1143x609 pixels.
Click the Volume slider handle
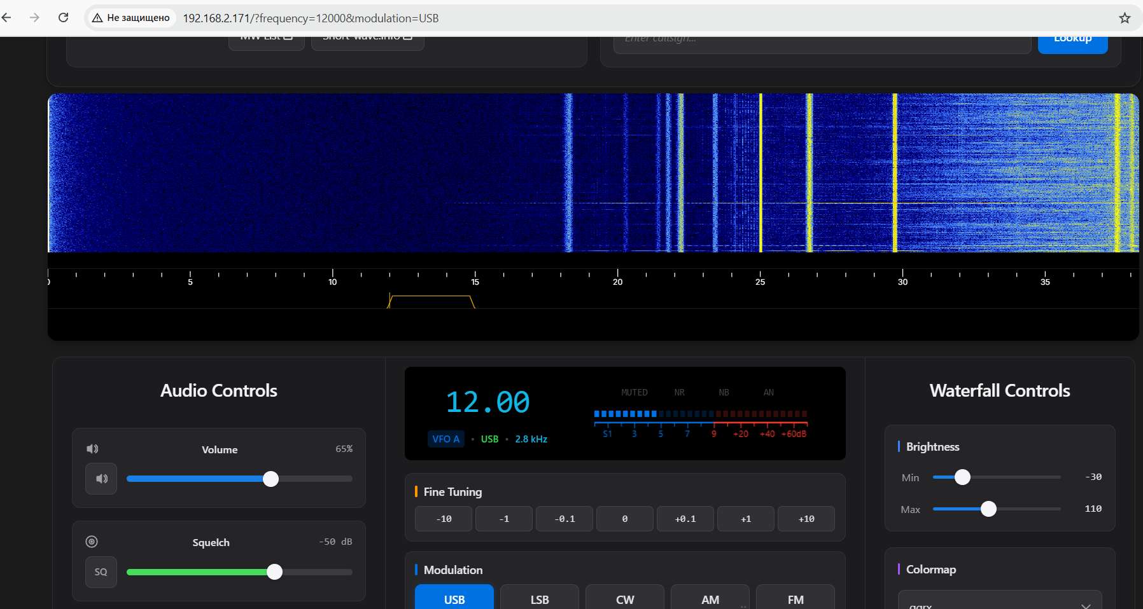(x=271, y=479)
